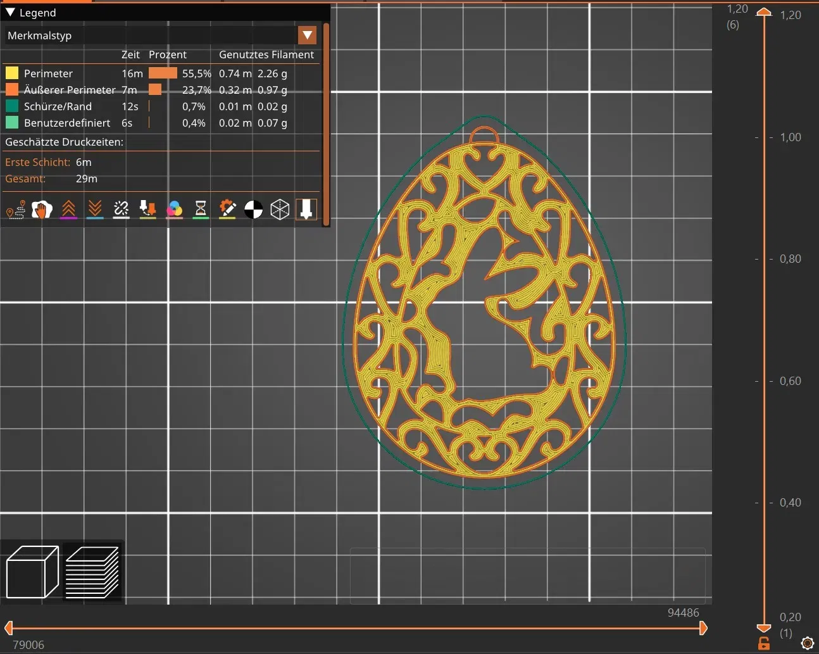Click the 'Zeit' column header
This screenshot has width=819, height=654.
click(130, 54)
